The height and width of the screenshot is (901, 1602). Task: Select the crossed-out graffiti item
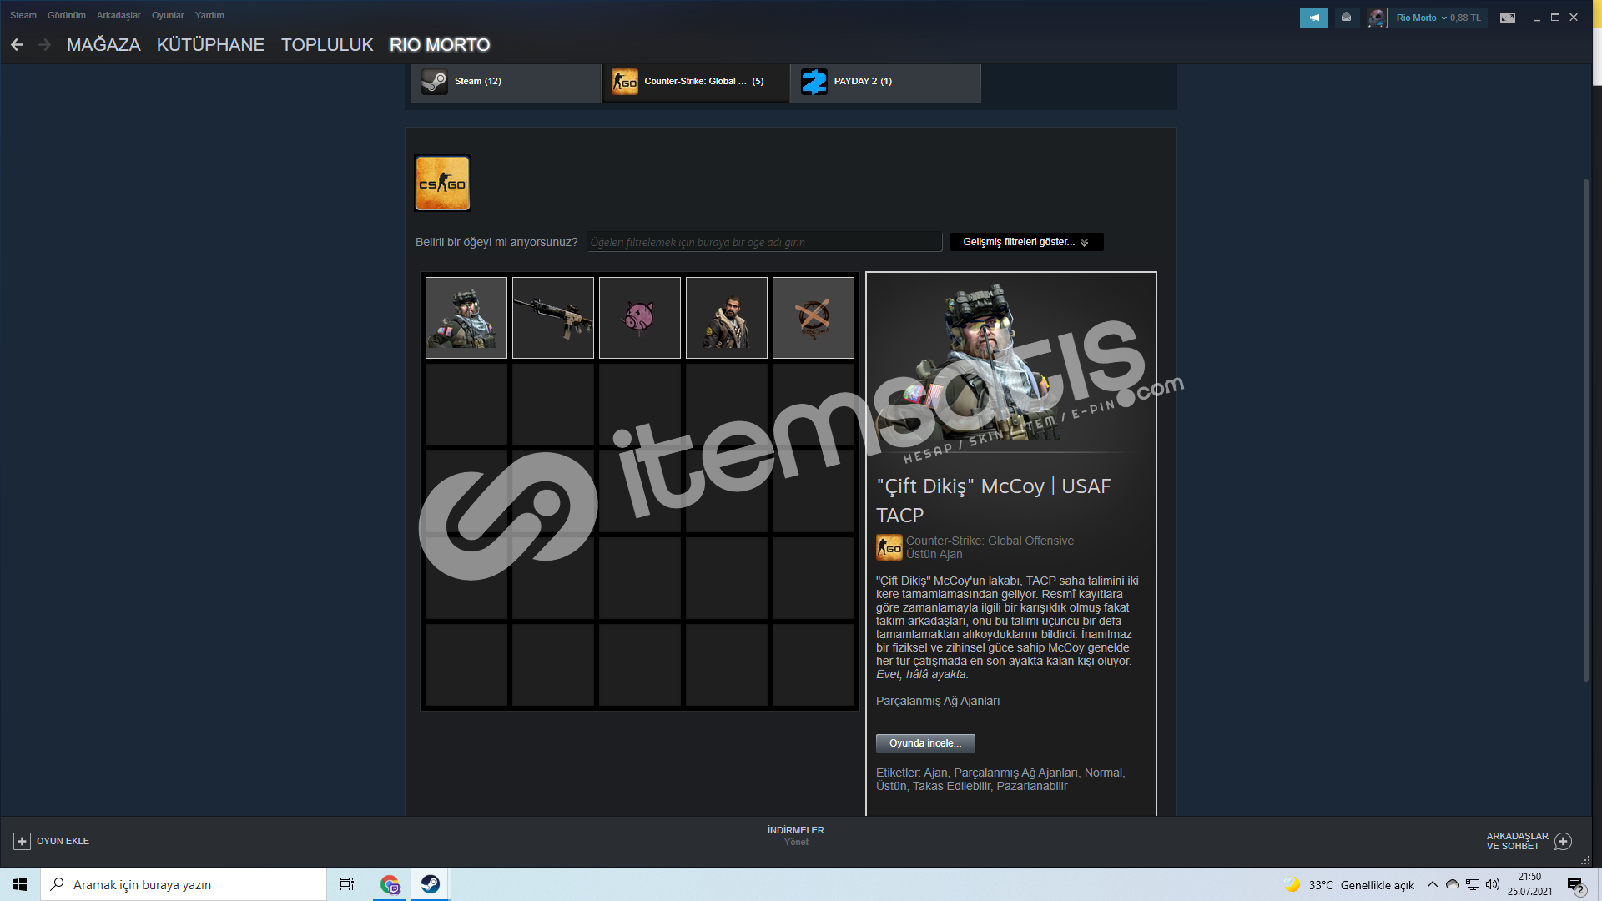pos(814,318)
